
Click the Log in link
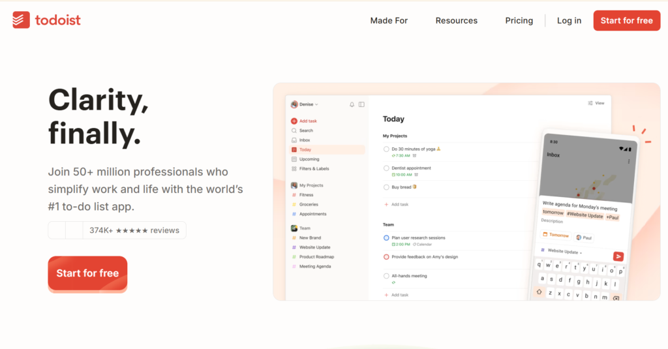click(x=569, y=21)
